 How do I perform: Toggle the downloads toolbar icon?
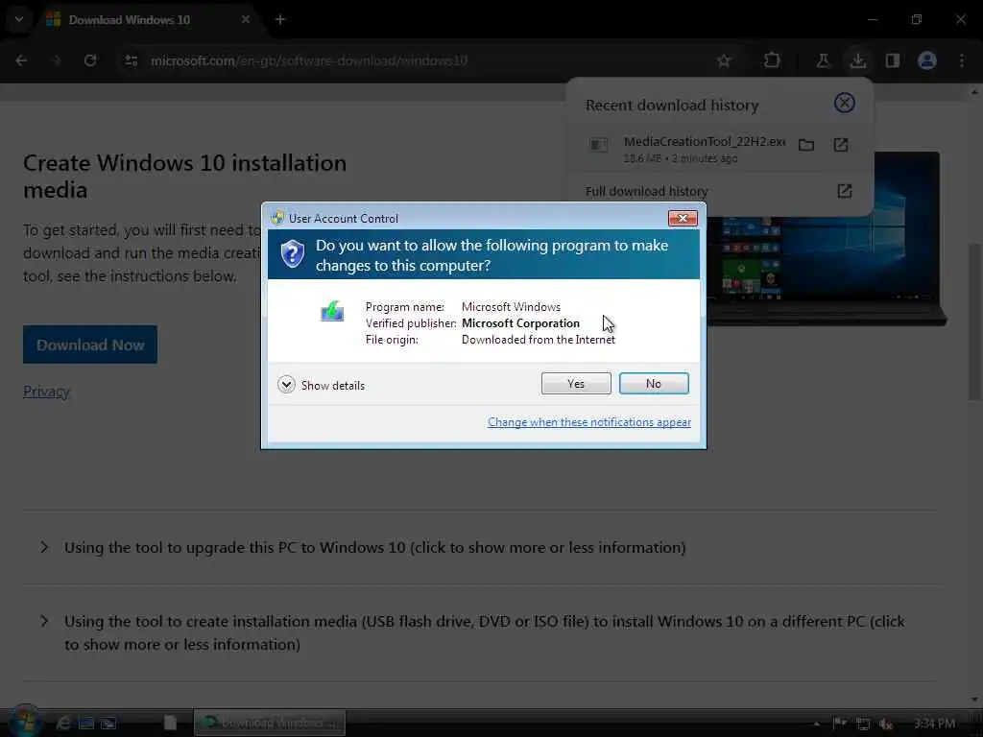click(x=858, y=60)
